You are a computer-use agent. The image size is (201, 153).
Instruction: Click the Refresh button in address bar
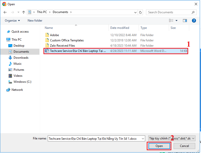coord(141,12)
